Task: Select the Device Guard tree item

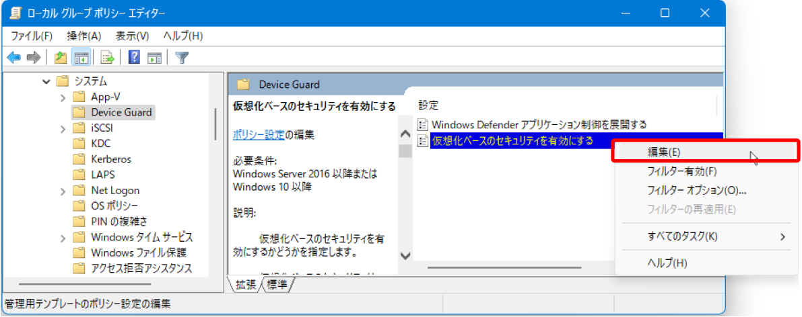Action: pos(121,111)
